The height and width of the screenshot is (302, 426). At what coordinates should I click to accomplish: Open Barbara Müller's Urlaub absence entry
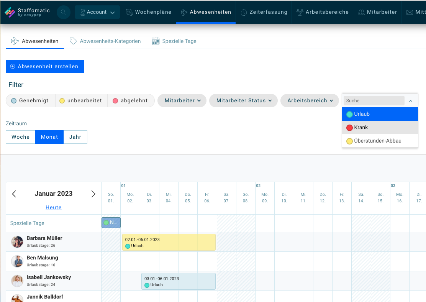pos(169,242)
